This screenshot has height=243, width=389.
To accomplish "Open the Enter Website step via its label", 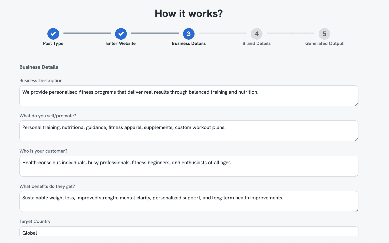I will (x=121, y=43).
